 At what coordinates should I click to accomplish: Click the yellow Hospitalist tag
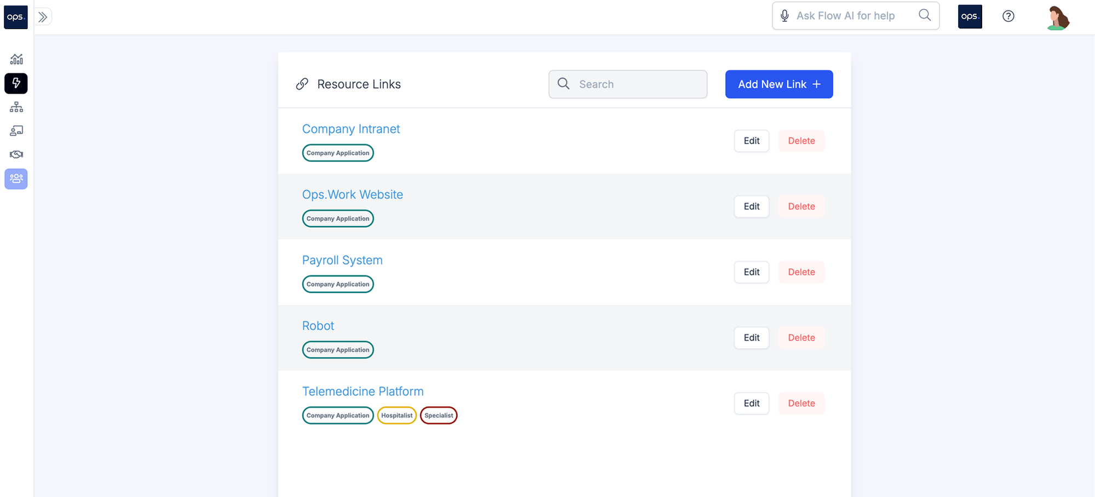click(x=397, y=415)
